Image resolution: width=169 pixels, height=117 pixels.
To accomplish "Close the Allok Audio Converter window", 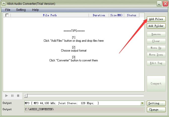I will coord(165,4).
